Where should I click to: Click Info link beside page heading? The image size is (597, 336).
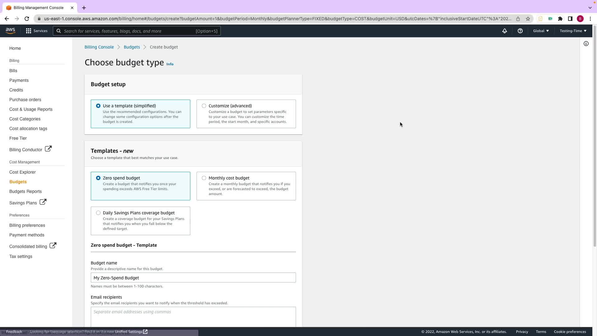click(x=170, y=64)
